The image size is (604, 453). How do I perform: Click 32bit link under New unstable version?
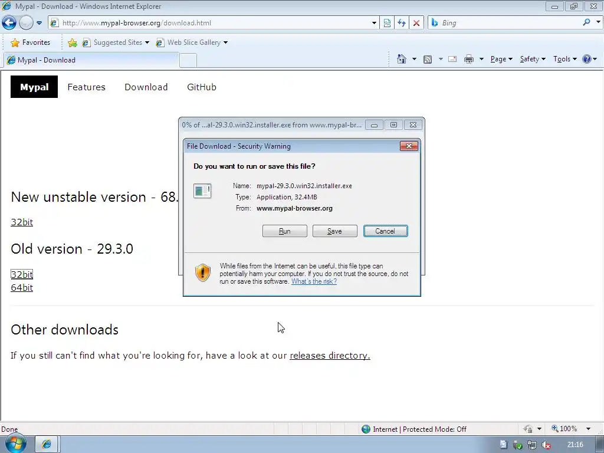pos(22,222)
